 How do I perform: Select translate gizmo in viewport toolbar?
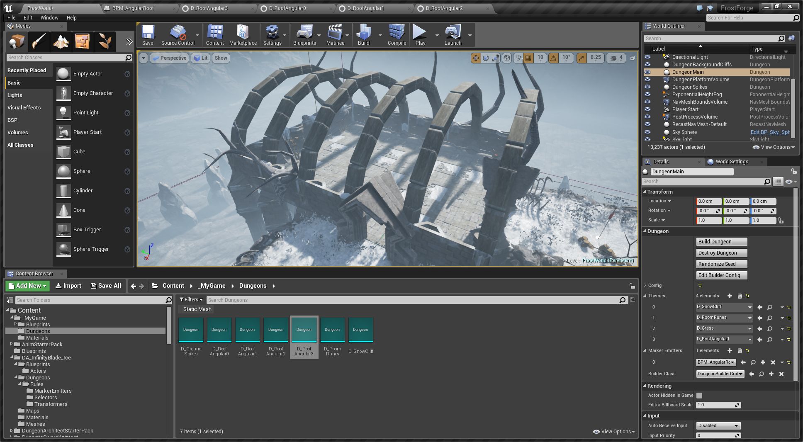pos(475,58)
